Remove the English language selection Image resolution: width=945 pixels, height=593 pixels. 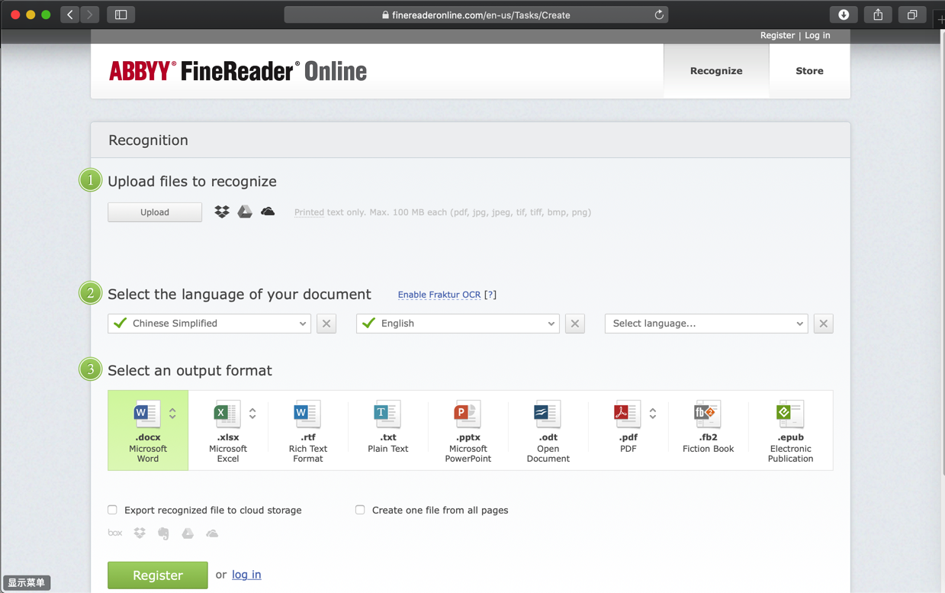pyautogui.click(x=575, y=324)
